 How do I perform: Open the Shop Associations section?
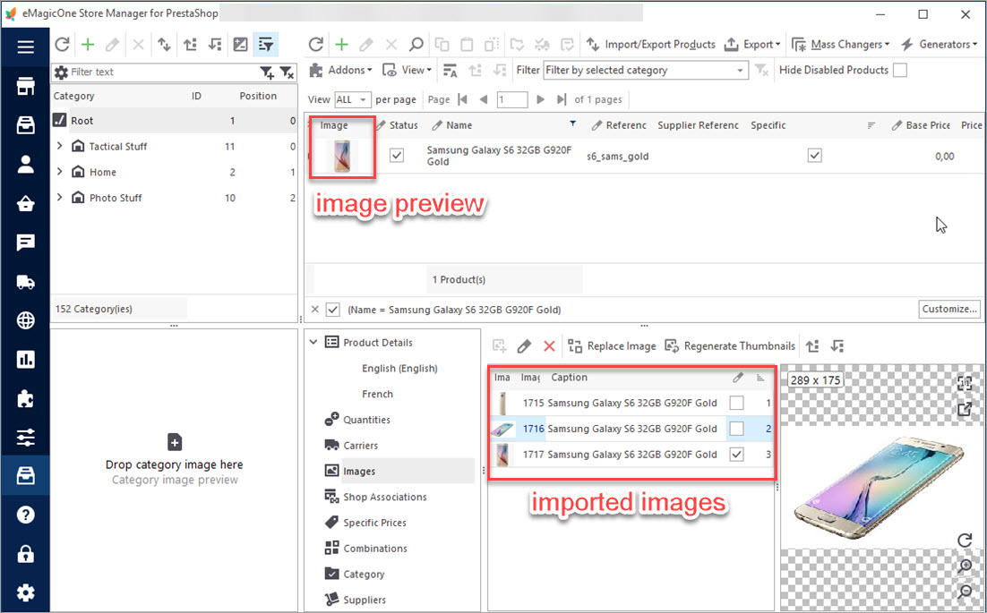pos(376,497)
